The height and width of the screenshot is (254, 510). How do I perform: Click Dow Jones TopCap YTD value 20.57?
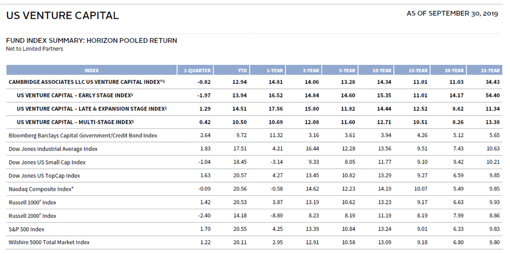(x=240, y=175)
